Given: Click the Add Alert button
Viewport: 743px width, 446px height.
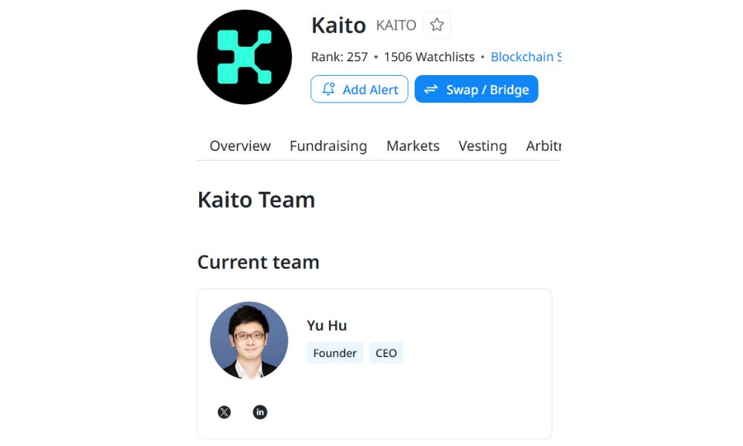Looking at the screenshot, I should (x=359, y=89).
